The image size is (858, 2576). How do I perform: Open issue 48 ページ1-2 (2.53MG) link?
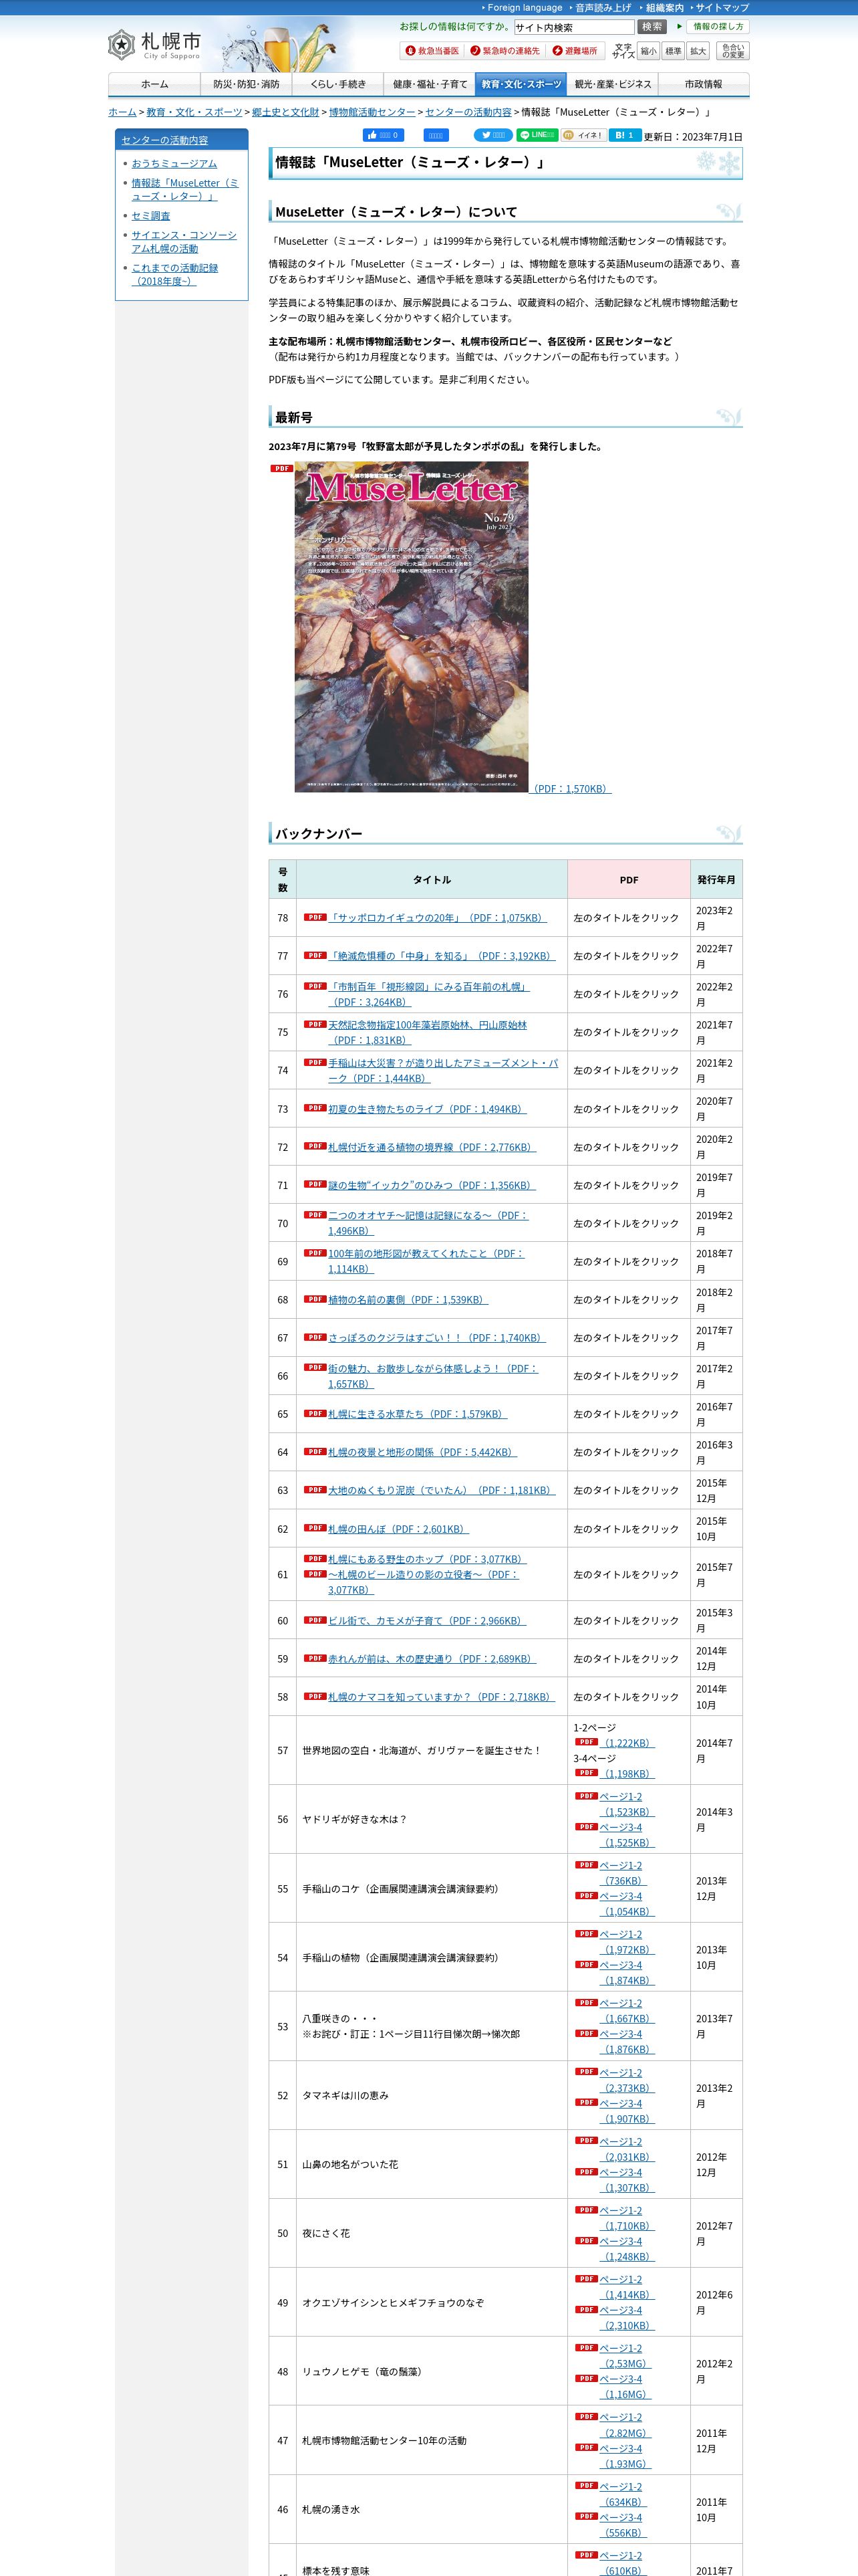[625, 2356]
